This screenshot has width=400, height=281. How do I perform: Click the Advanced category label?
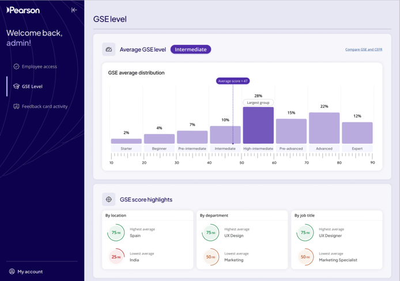[x=324, y=148]
